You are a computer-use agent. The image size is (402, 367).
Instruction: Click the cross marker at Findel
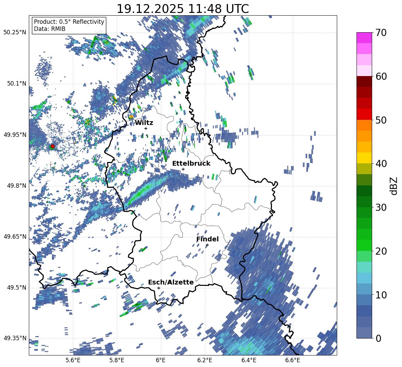point(207,245)
